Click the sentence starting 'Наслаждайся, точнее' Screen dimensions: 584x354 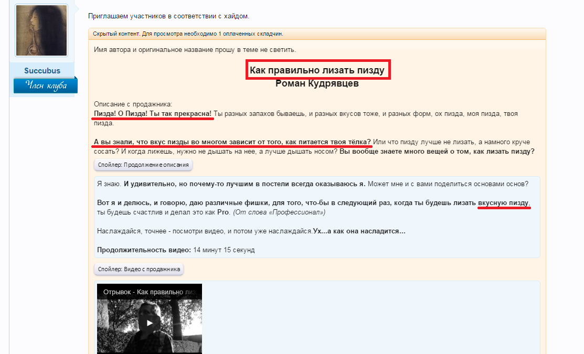[x=251, y=231]
